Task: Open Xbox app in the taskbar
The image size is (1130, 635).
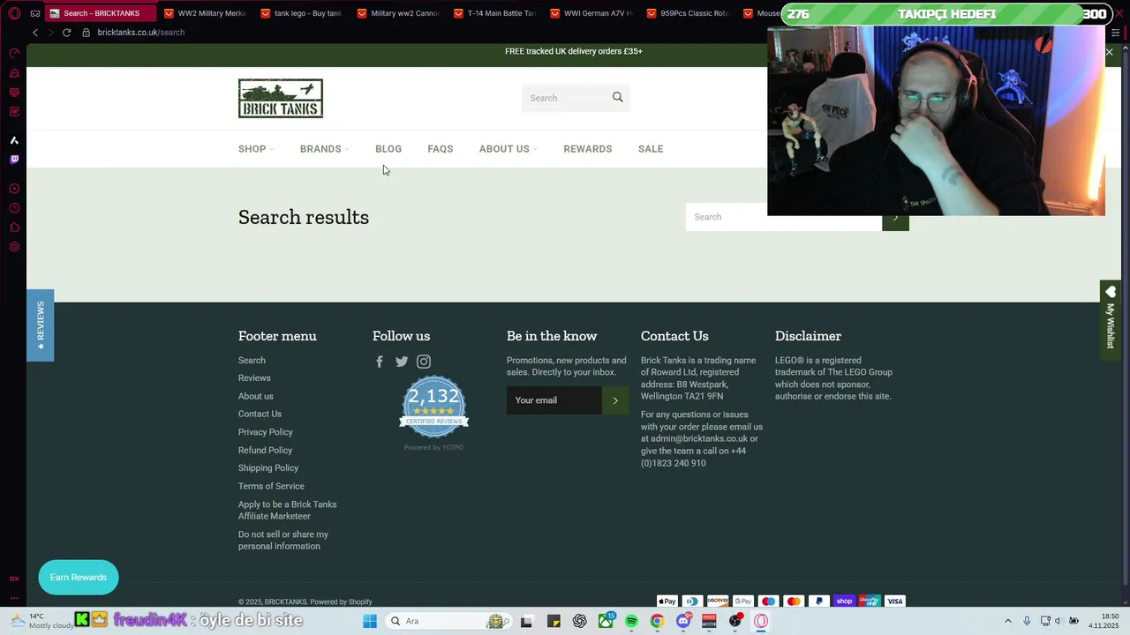Action: (x=606, y=621)
